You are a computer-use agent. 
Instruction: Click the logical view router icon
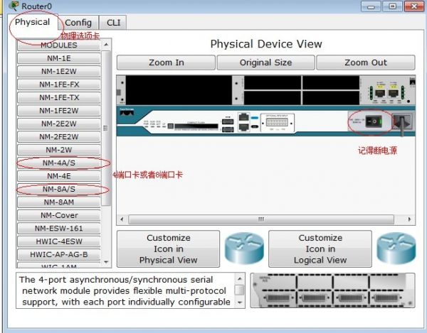(396, 249)
